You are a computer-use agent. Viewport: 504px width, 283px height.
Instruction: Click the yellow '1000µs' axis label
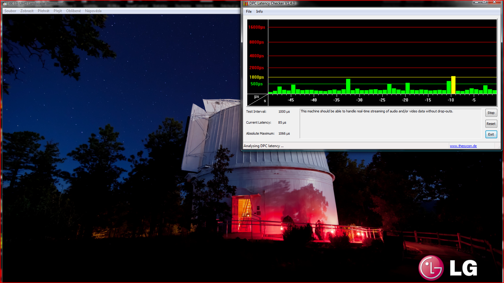[257, 77]
